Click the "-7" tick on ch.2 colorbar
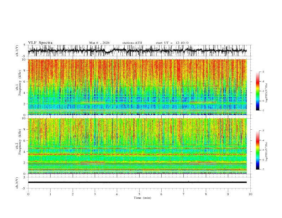Screen dimensions: 282x218 coord(262,170)
